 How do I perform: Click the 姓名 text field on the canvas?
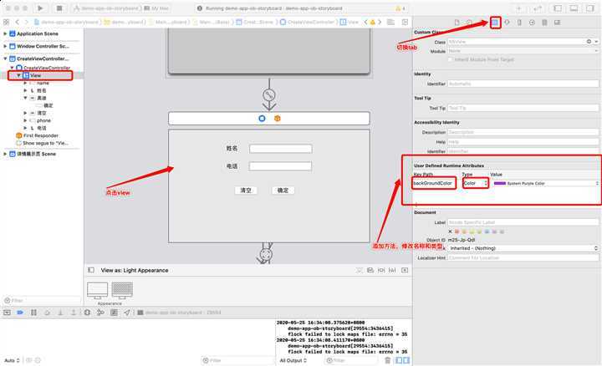tap(281, 149)
